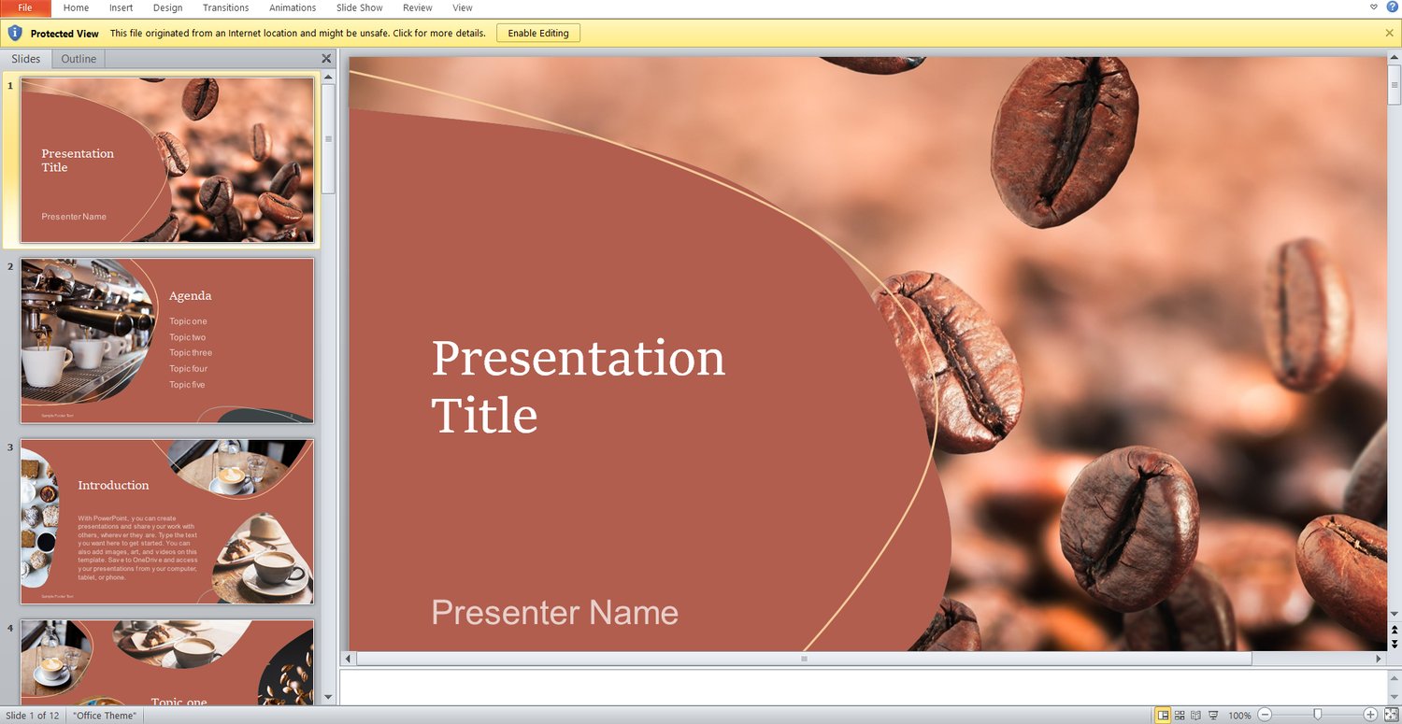Switch to Normal view icon
Screen dimensions: 1402x724
click(x=1164, y=716)
